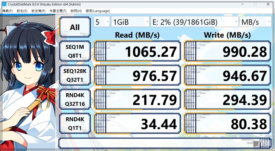
Task: Open the 設定(S) menu
Action: point(21,11)
